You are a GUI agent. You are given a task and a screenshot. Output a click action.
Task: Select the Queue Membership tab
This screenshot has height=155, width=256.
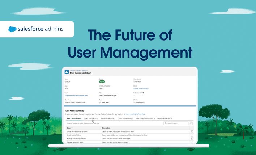pos(165,118)
